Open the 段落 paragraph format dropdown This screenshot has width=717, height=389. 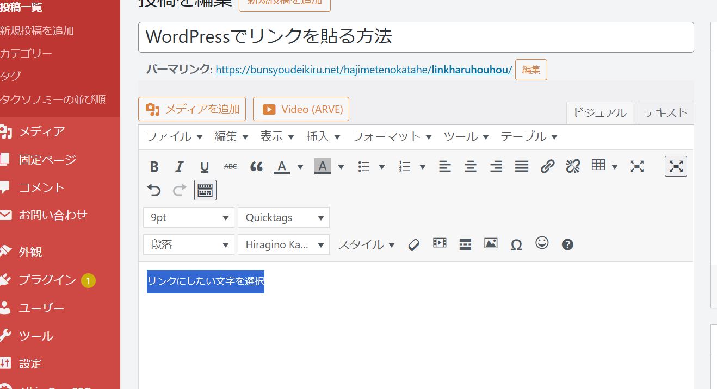[x=188, y=244]
